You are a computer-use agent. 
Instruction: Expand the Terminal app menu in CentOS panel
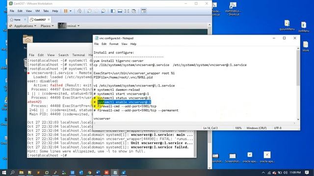click(69, 26)
